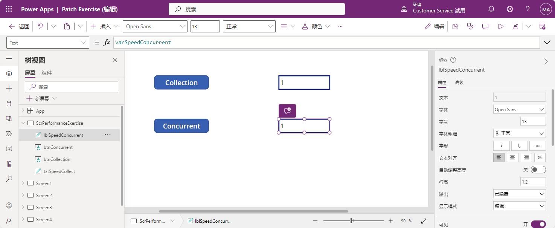Save the app with disk icon

[515, 26]
